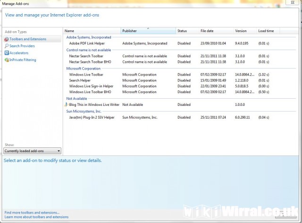Click the Blog This in Windows Live Writer icon
This screenshot has height=223, width=302.
coord(67,104)
